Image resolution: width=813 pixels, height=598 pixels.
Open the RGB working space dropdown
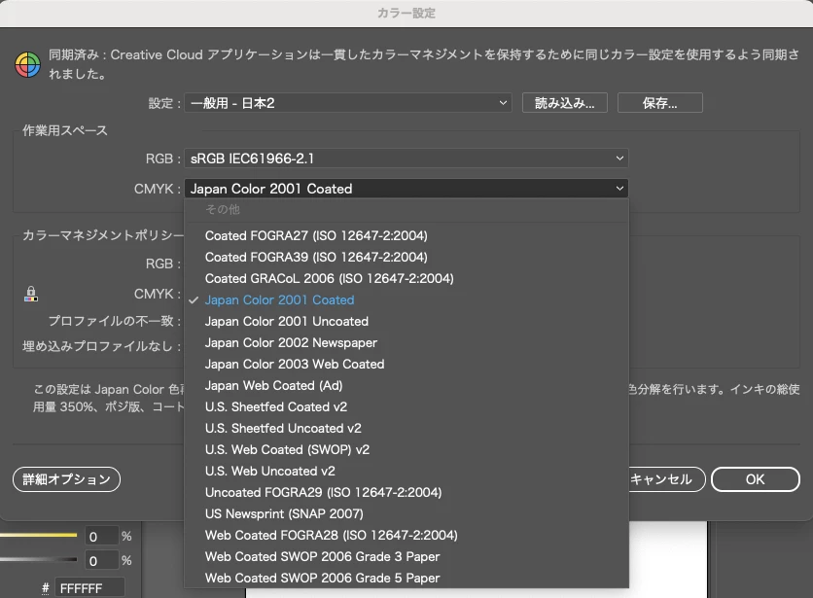point(406,158)
